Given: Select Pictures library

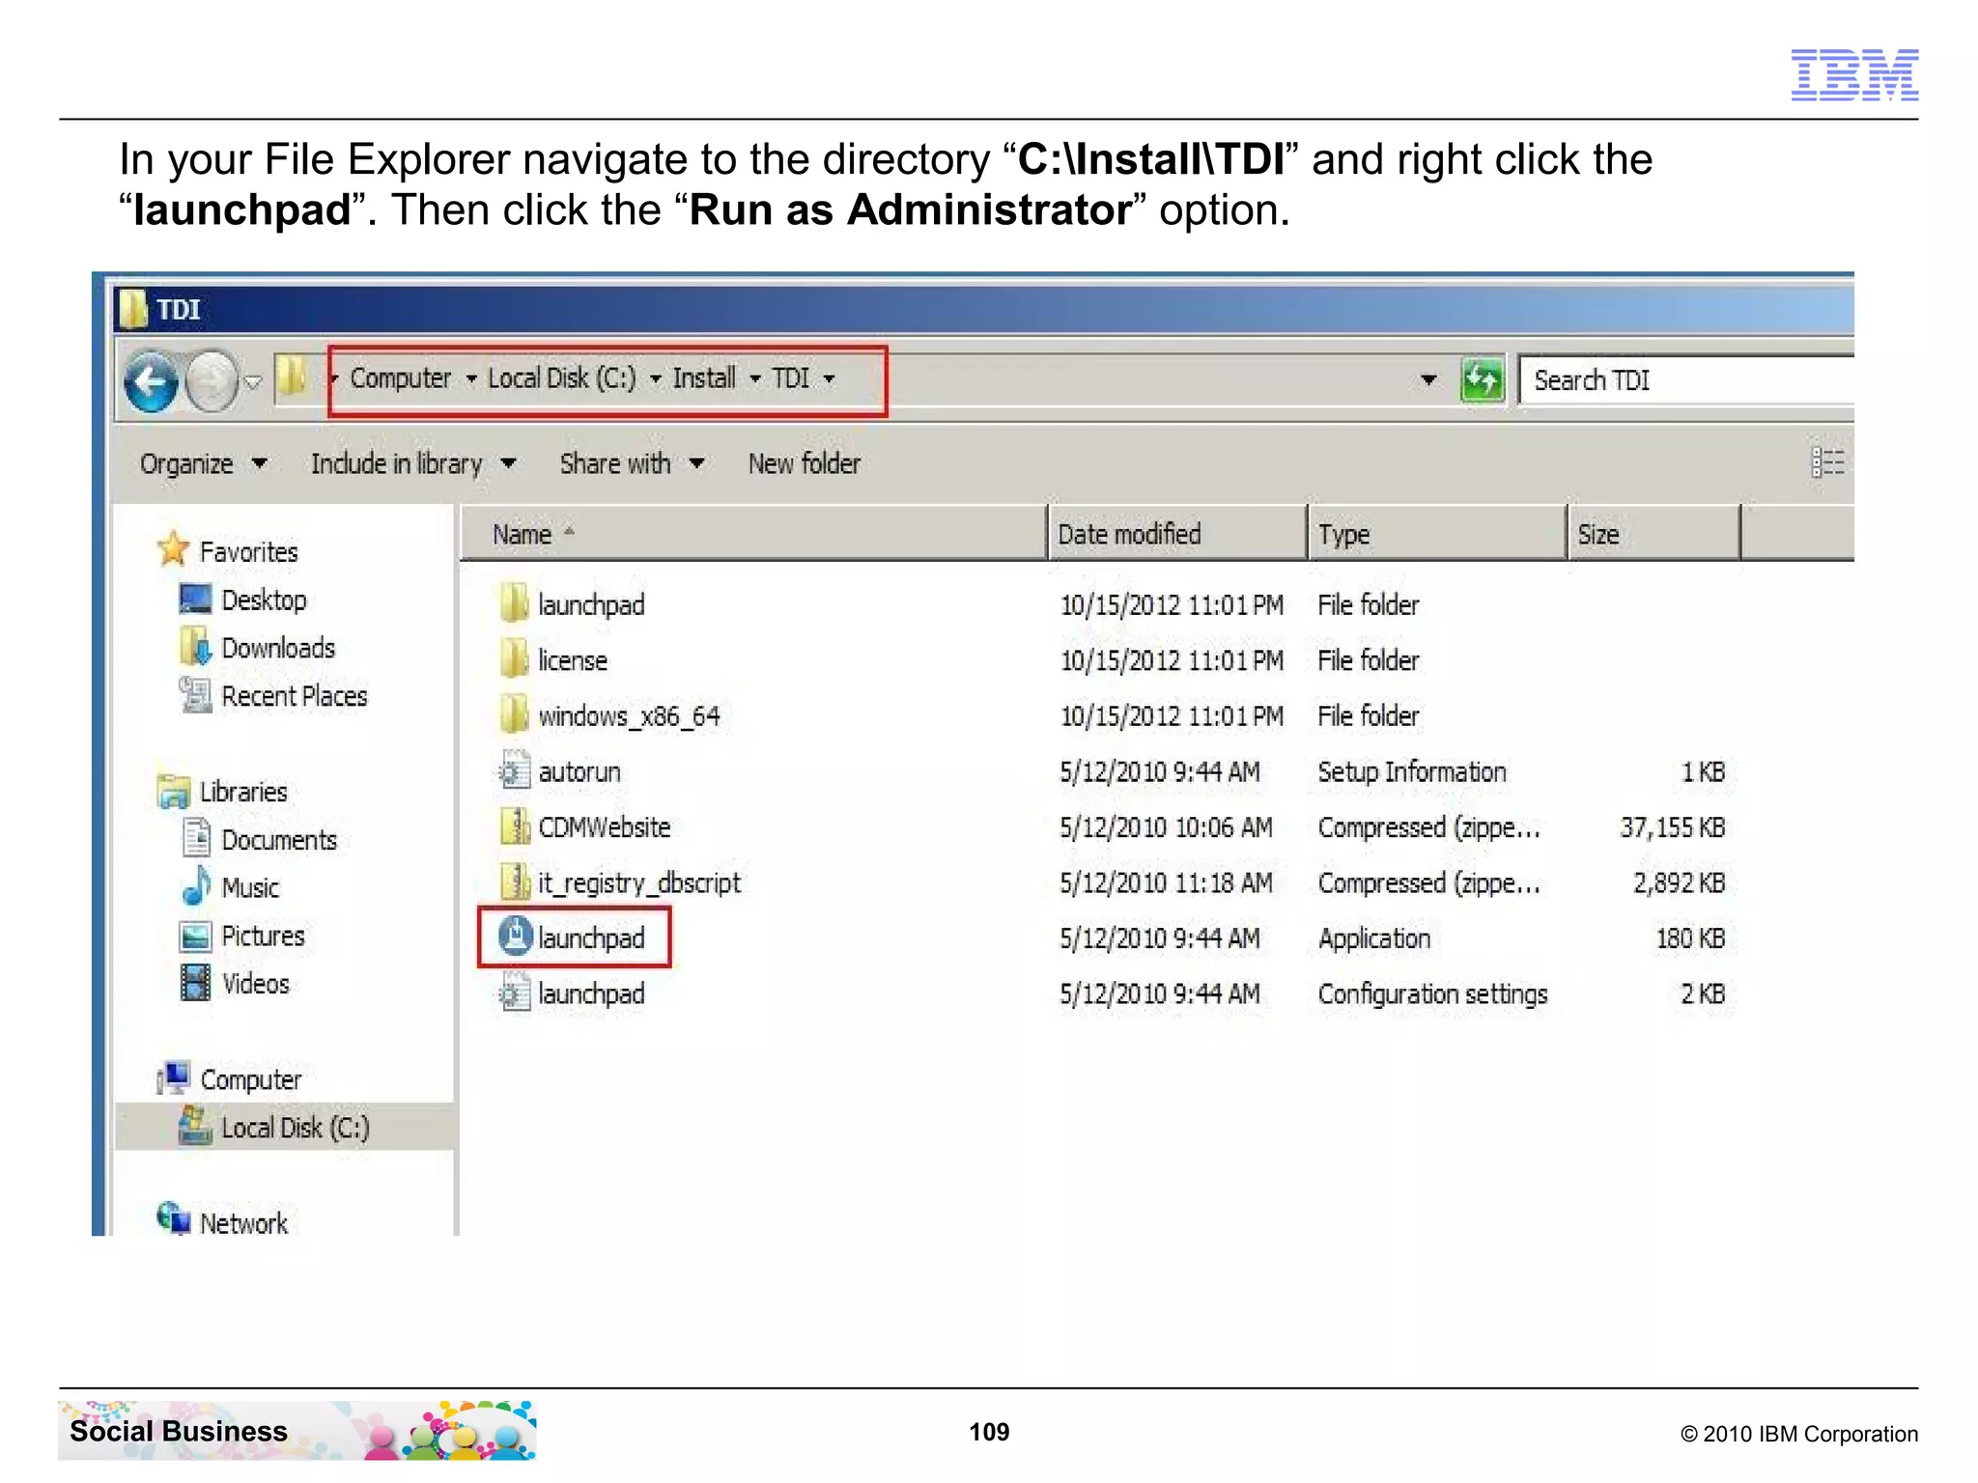Looking at the screenshot, I should click(x=263, y=936).
